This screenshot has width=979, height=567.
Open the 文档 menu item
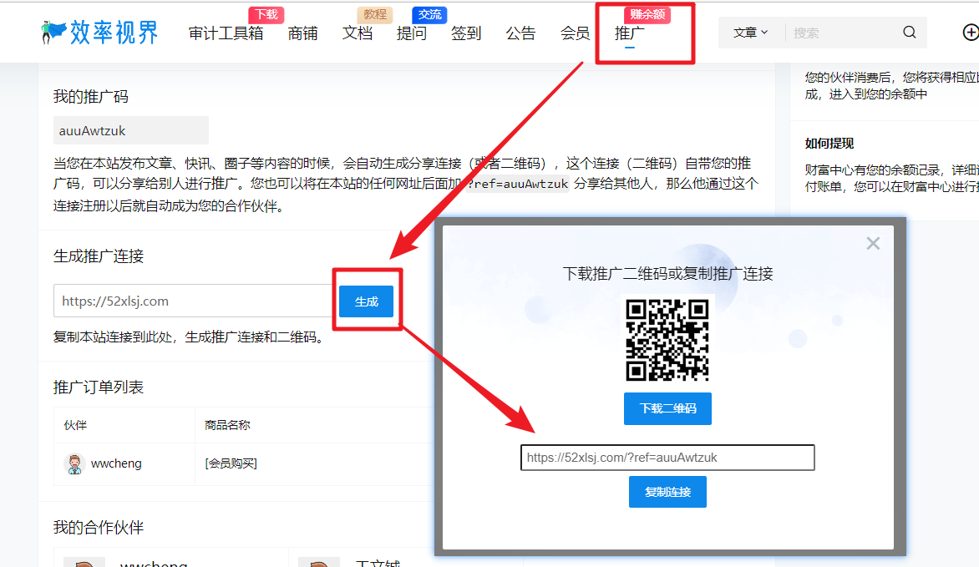pyautogui.click(x=358, y=33)
